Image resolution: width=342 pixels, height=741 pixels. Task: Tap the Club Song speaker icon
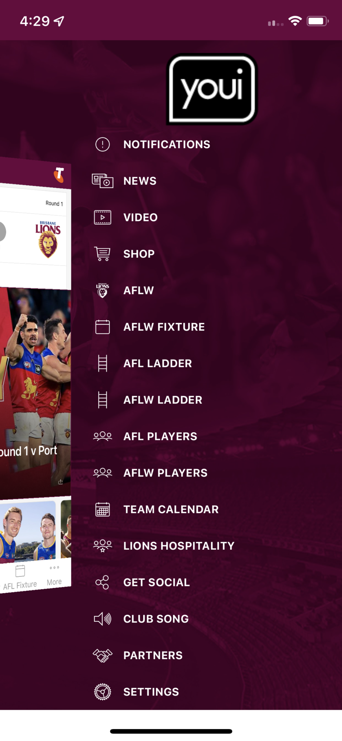pos(103,619)
